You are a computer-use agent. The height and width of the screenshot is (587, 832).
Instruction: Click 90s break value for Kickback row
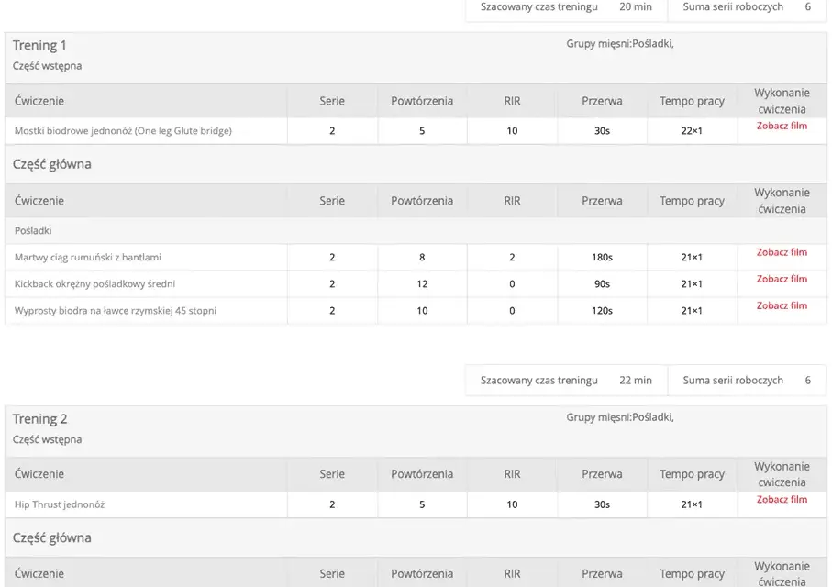pos(603,284)
